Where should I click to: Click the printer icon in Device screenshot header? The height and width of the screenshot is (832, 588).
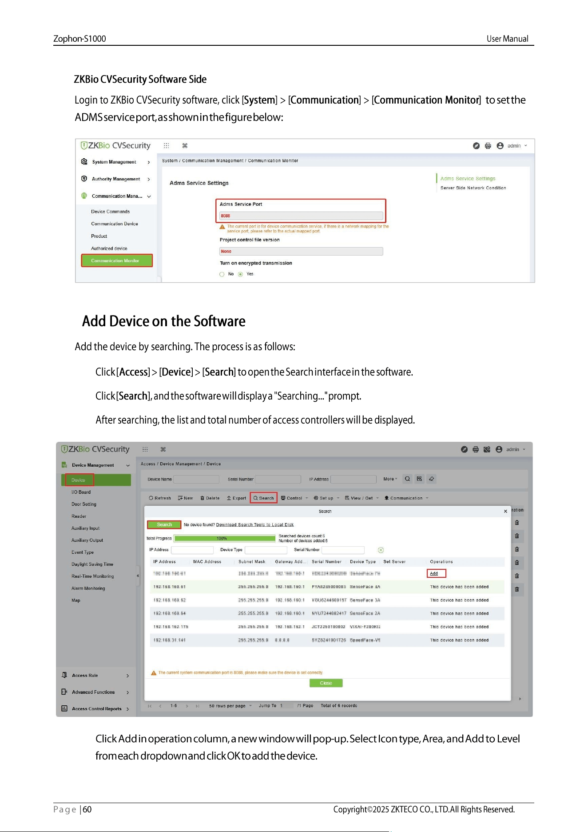476,449
